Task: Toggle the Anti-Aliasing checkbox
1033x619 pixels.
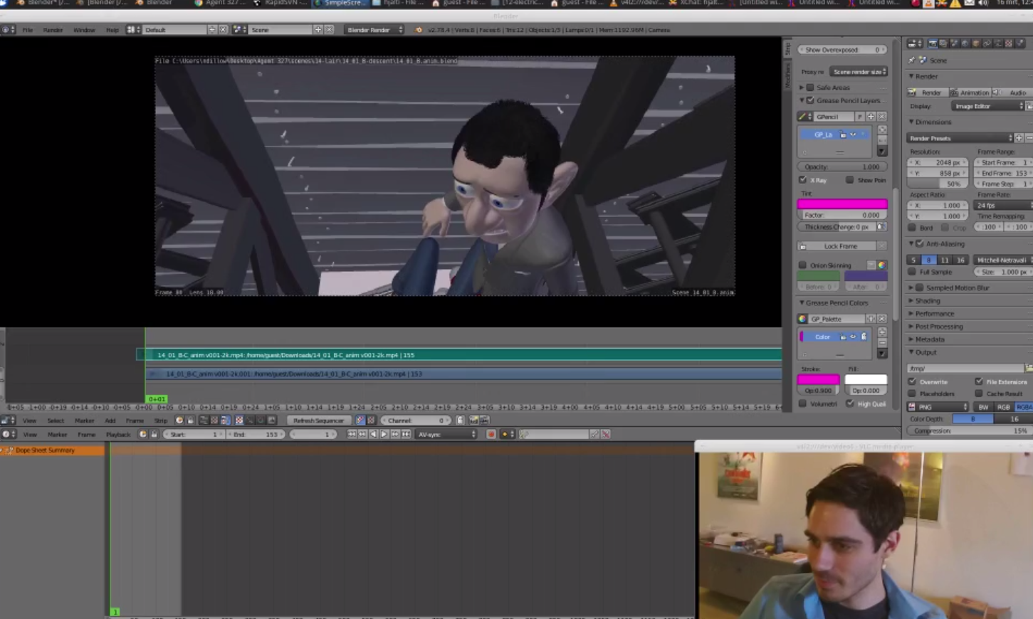Action: pos(919,243)
